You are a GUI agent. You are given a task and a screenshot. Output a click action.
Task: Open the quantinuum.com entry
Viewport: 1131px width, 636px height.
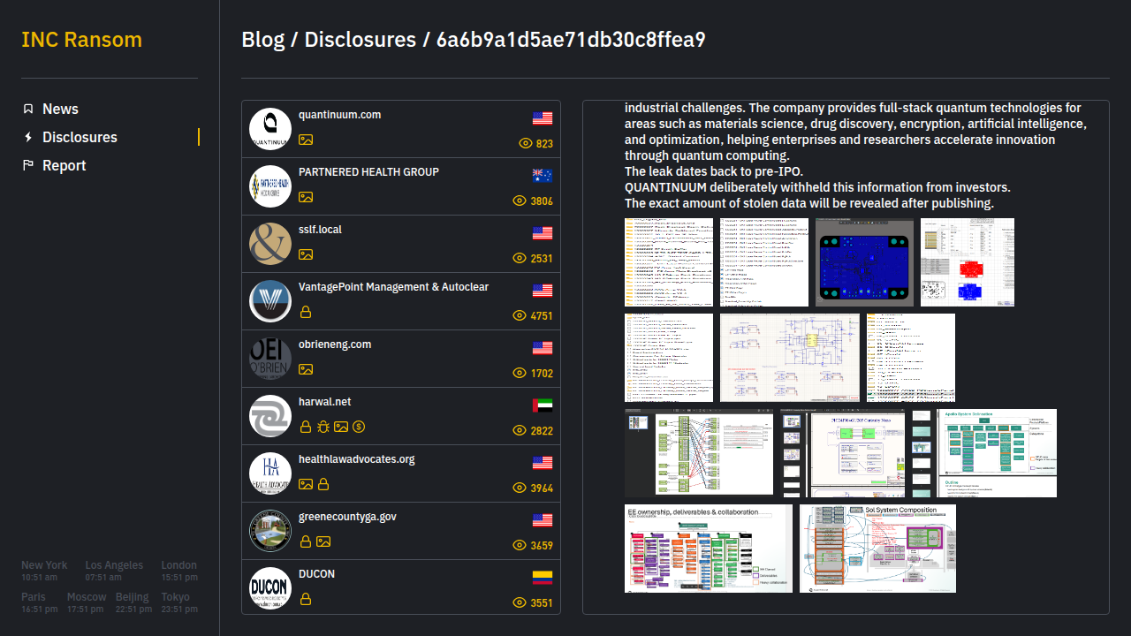401,129
